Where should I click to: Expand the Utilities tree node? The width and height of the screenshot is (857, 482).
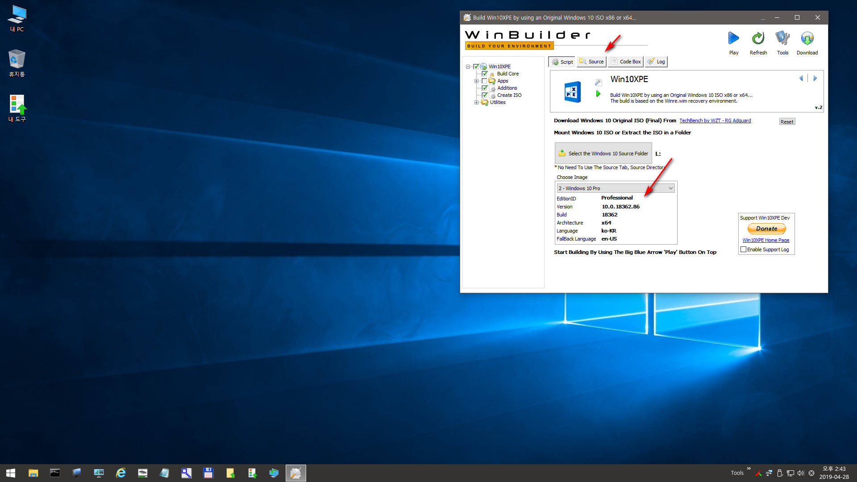point(476,102)
